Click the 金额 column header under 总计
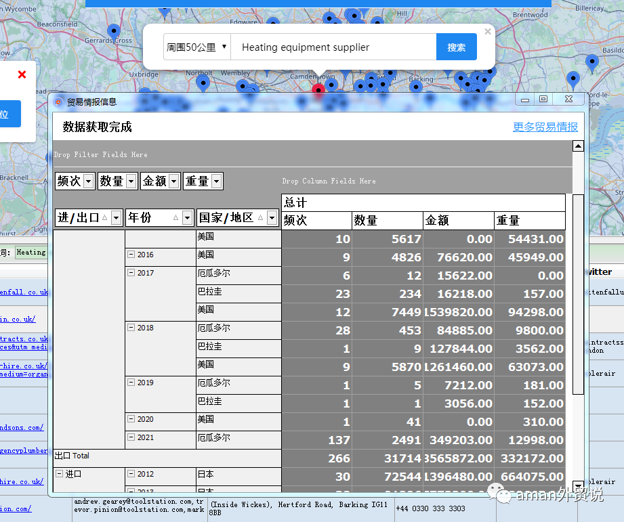The height and width of the screenshot is (522, 624). click(459, 221)
